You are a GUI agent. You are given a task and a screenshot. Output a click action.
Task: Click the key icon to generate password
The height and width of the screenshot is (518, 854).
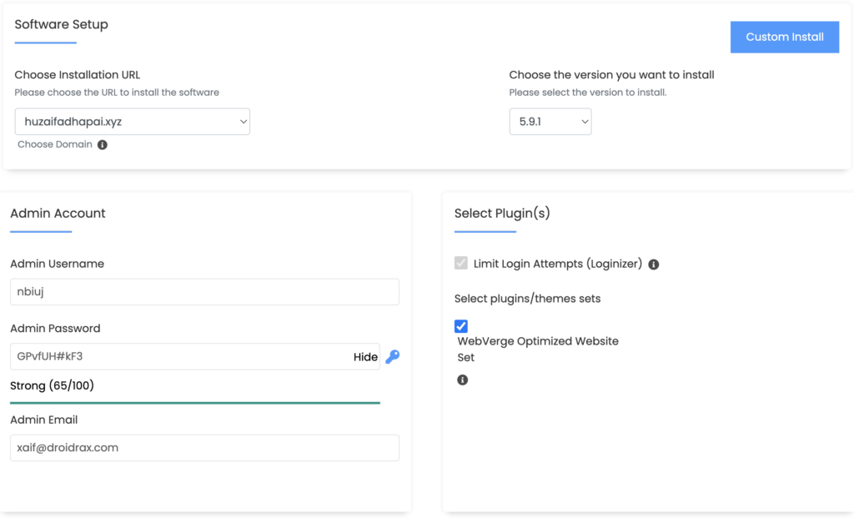(x=392, y=357)
